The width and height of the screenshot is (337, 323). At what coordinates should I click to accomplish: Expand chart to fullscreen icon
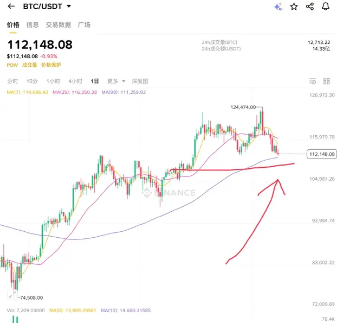tap(12, 294)
